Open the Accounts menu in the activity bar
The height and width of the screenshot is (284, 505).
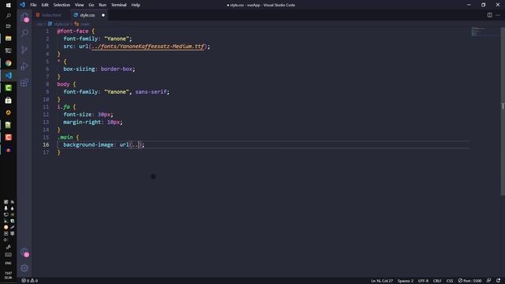tap(24, 252)
